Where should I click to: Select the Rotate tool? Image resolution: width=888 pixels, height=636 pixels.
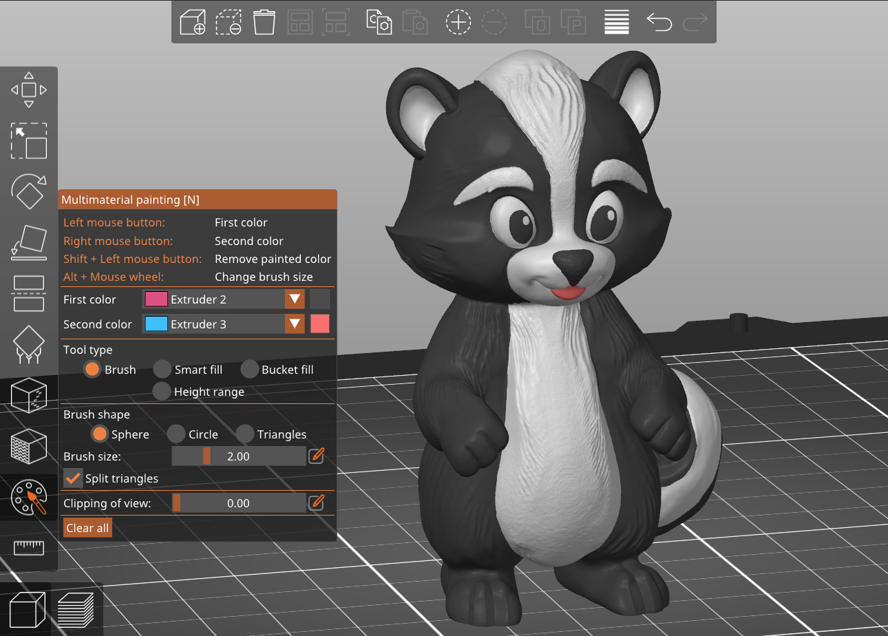(x=29, y=191)
